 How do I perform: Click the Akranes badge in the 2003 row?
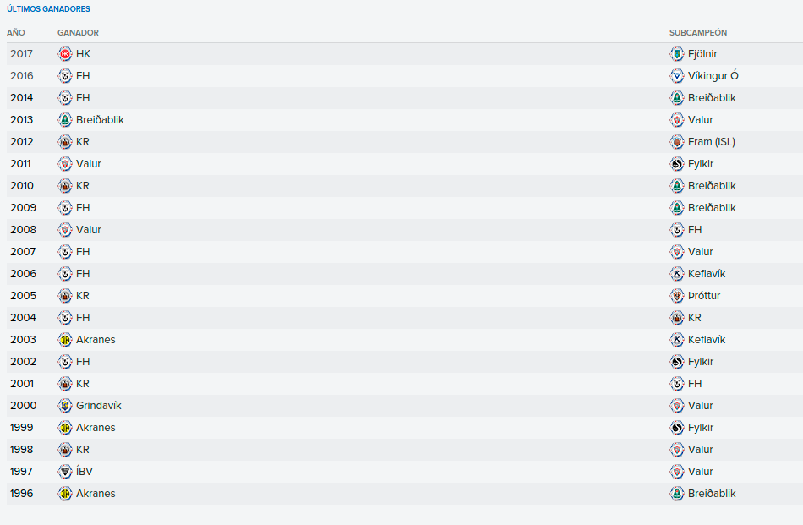pyautogui.click(x=64, y=340)
